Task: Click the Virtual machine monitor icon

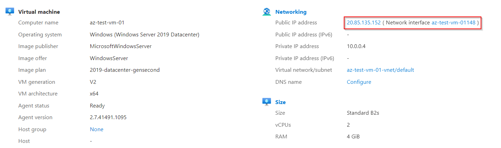Action: coord(10,11)
